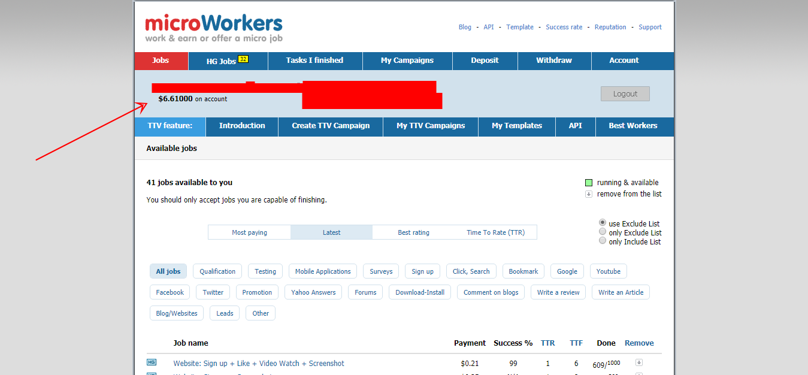Sort jobs by Time To Rate (TTR)
The image size is (808, 375).
(495, 232)
